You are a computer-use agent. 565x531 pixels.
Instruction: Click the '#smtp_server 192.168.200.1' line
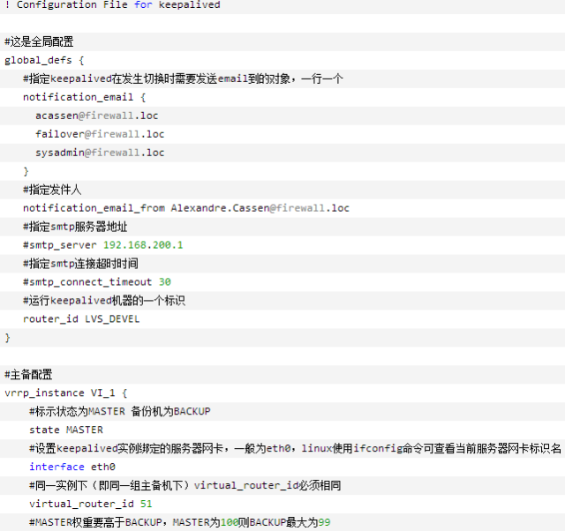103,245
